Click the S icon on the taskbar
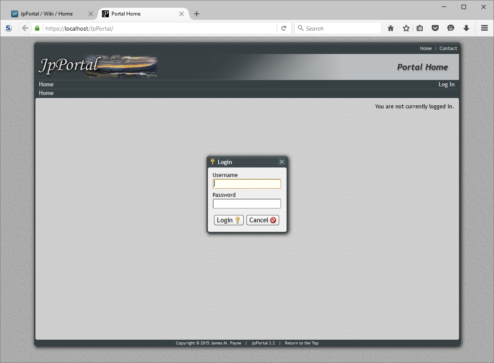The width and height of the screenshot is (494, 363). [x=8, y=28]
